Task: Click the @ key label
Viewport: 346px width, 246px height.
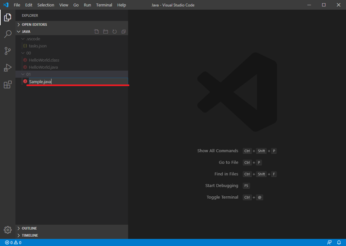Action: tap(259, 197)
